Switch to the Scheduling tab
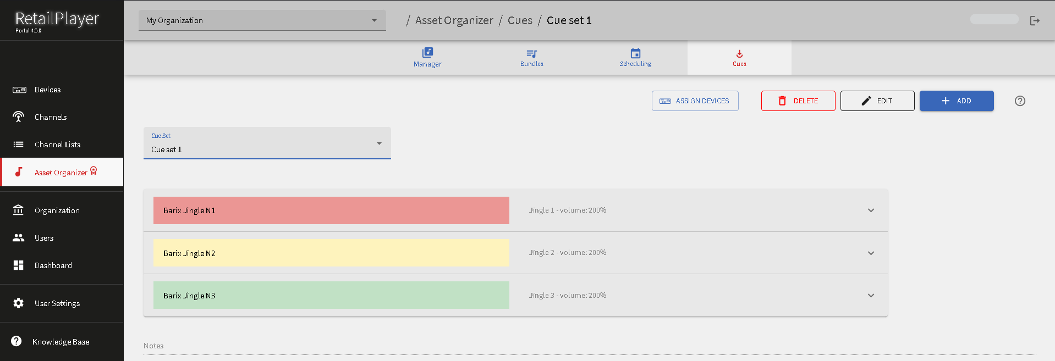The image size is (1055, 361). [635, 57]
